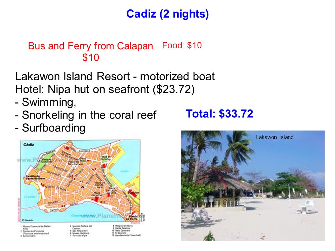Select the Bus and Ferry from Calapan text

91,46
